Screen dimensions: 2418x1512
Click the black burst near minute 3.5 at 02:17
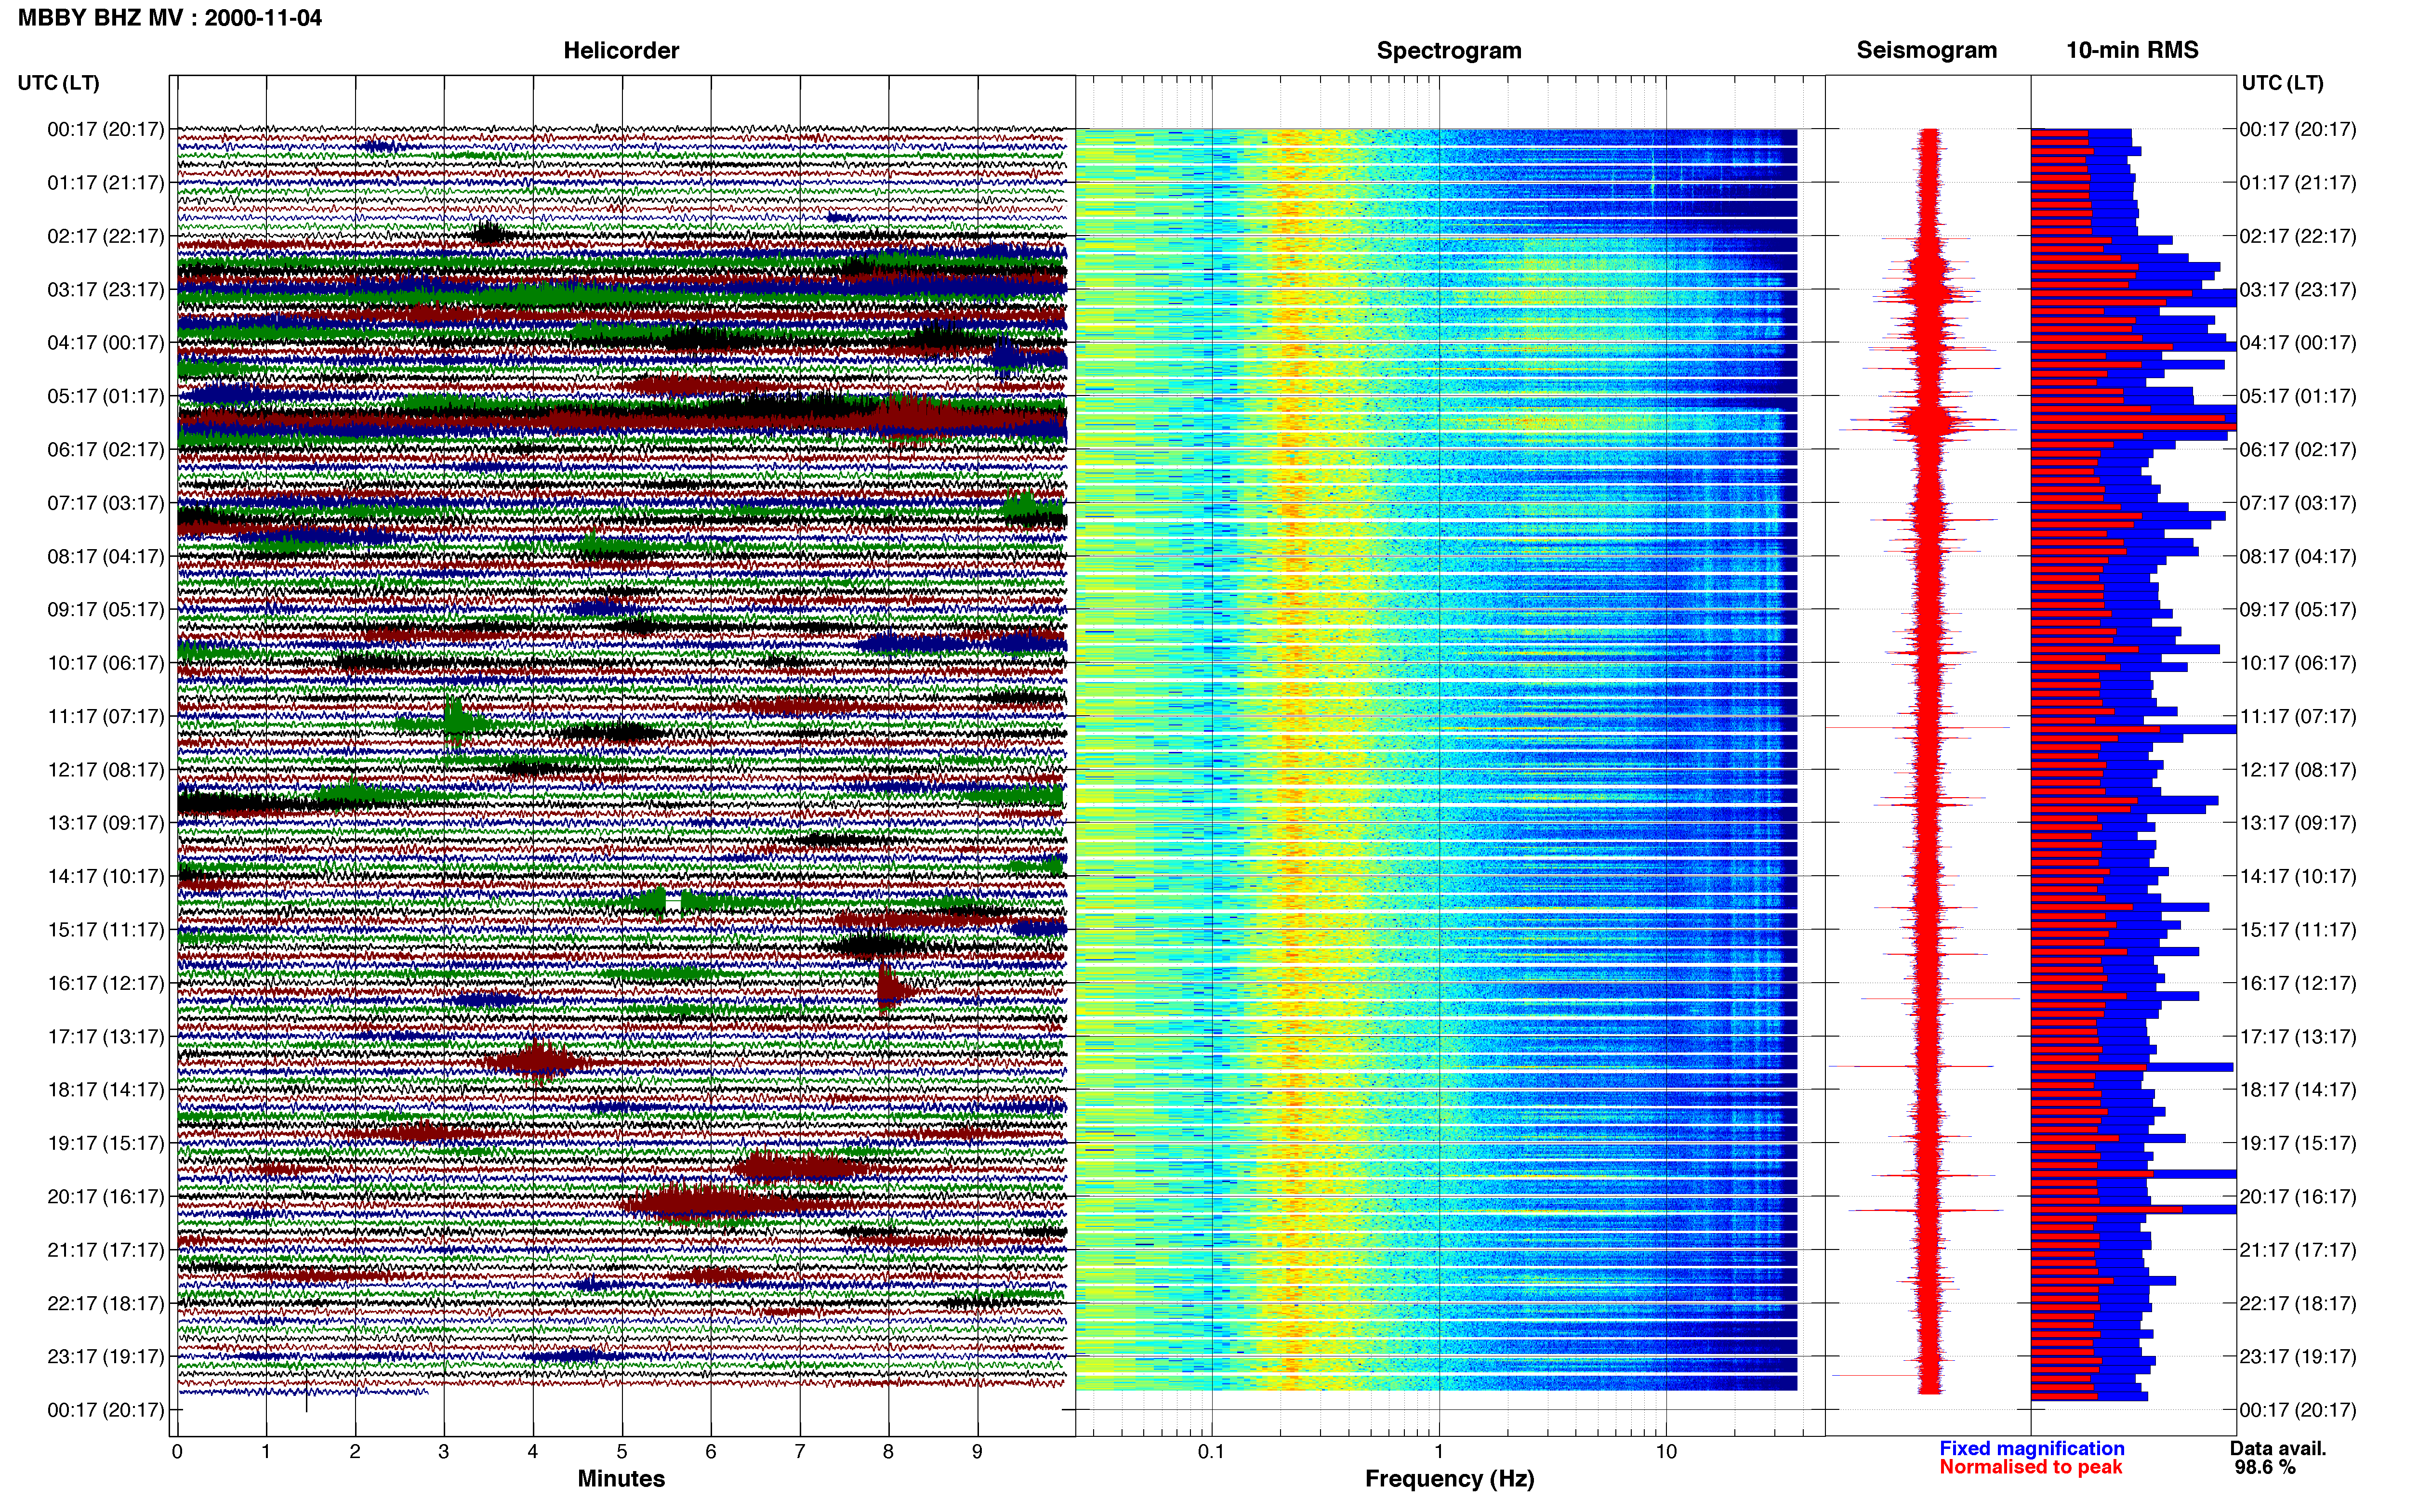[489, 235]
